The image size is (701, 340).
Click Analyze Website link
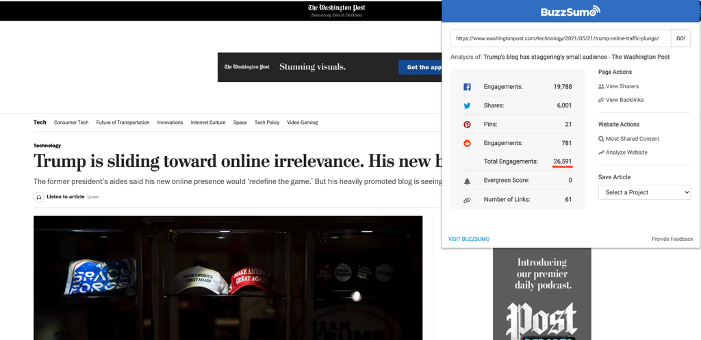point(626,153)
